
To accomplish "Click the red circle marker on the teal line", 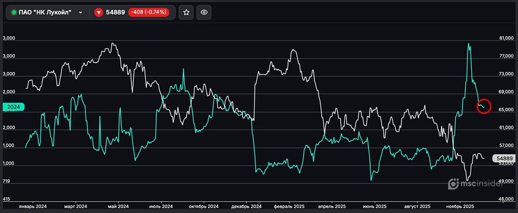I will tap(483, 106).
